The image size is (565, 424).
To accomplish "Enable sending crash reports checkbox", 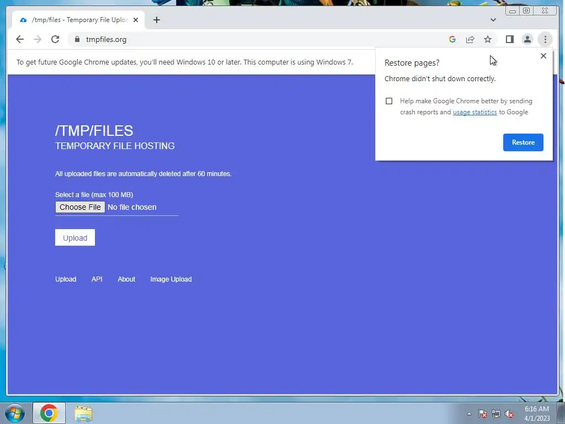I will click(x=389, y=101).
